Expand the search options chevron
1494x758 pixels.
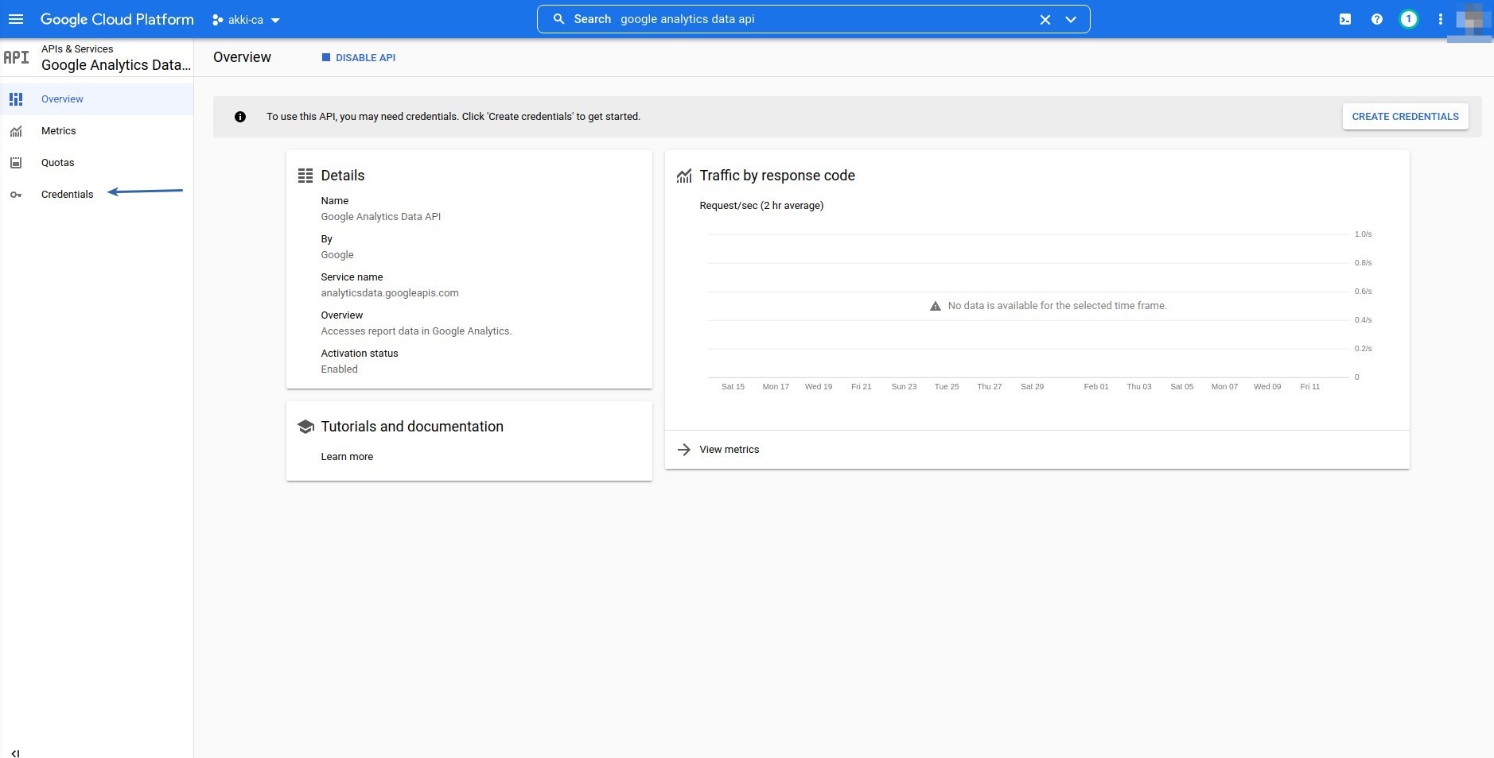coord(1071,19)
